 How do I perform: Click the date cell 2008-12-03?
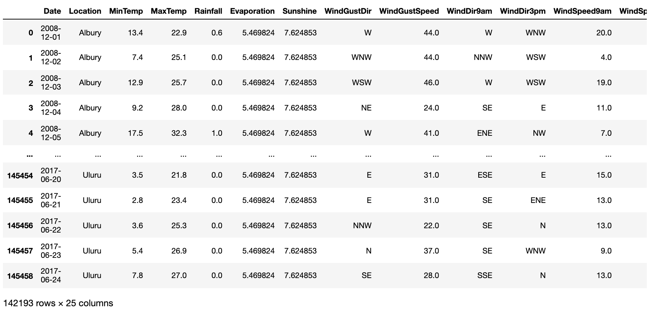tap(51, 83)
